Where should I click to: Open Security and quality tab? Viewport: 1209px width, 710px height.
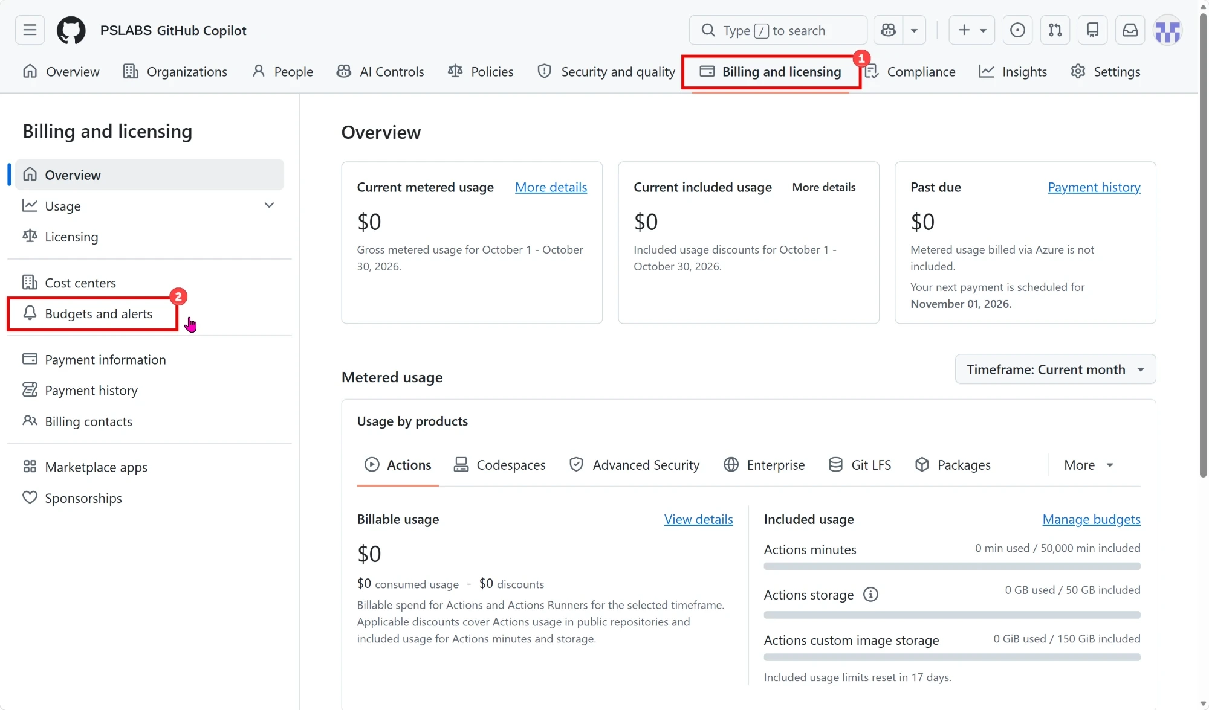tap(606, 71)
